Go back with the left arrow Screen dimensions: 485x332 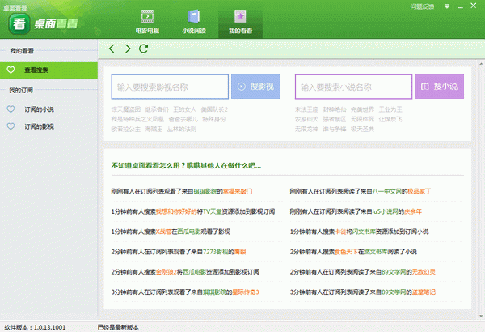coord(112,49)
